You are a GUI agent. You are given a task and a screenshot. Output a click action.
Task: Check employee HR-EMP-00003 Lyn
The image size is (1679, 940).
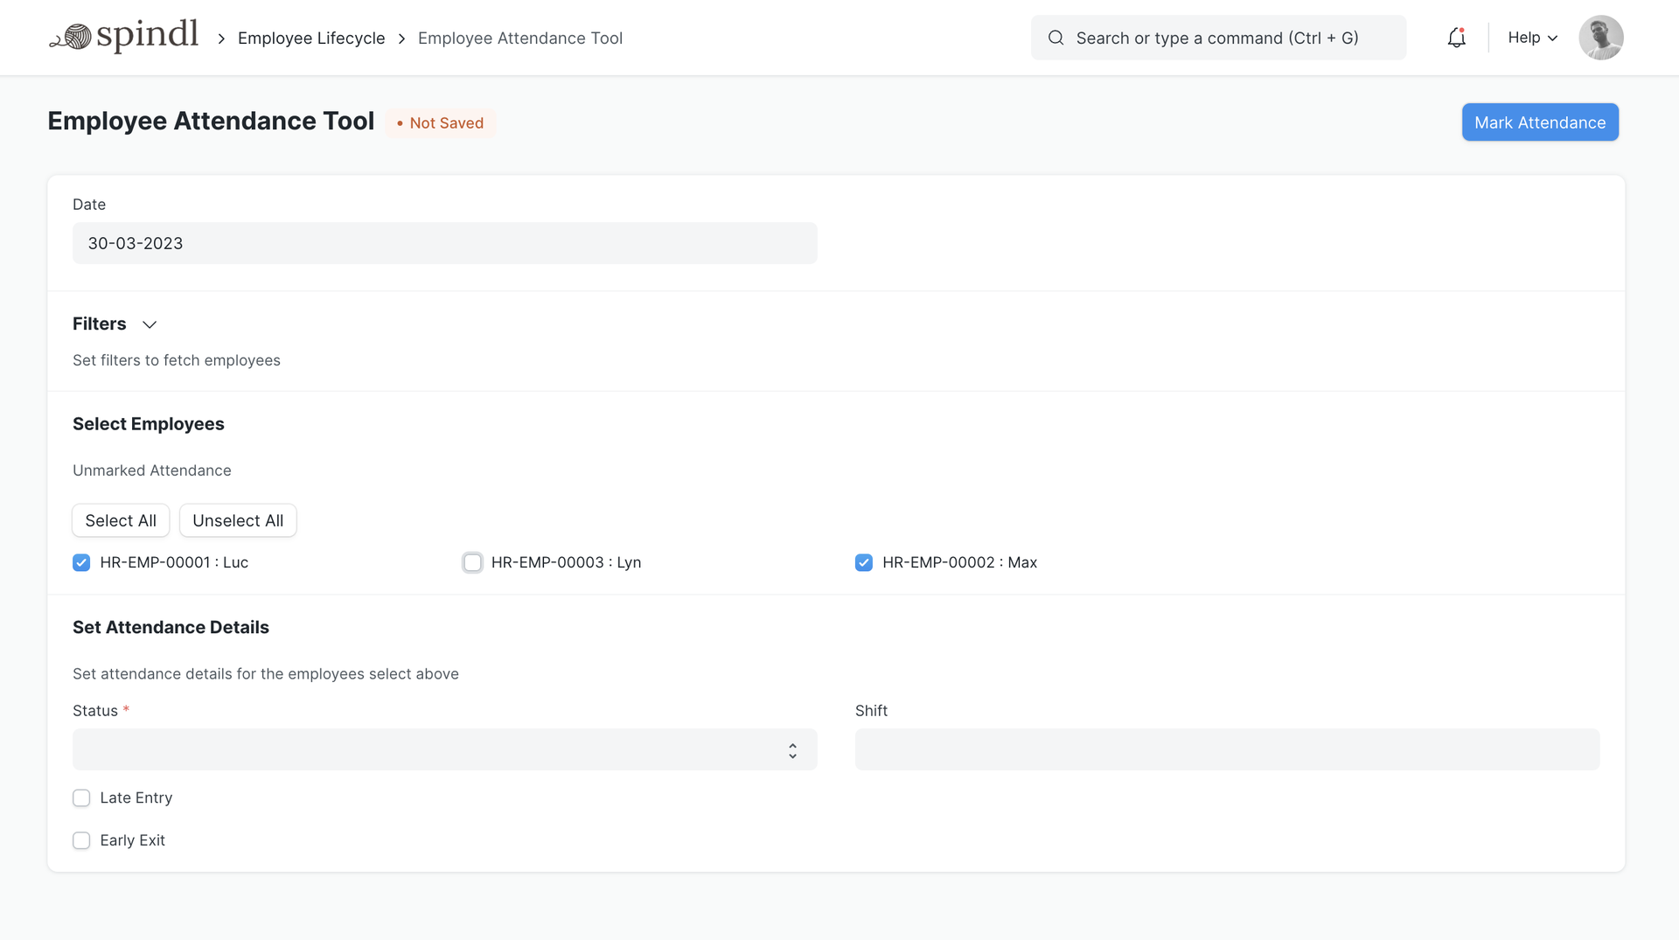point(472,562)
